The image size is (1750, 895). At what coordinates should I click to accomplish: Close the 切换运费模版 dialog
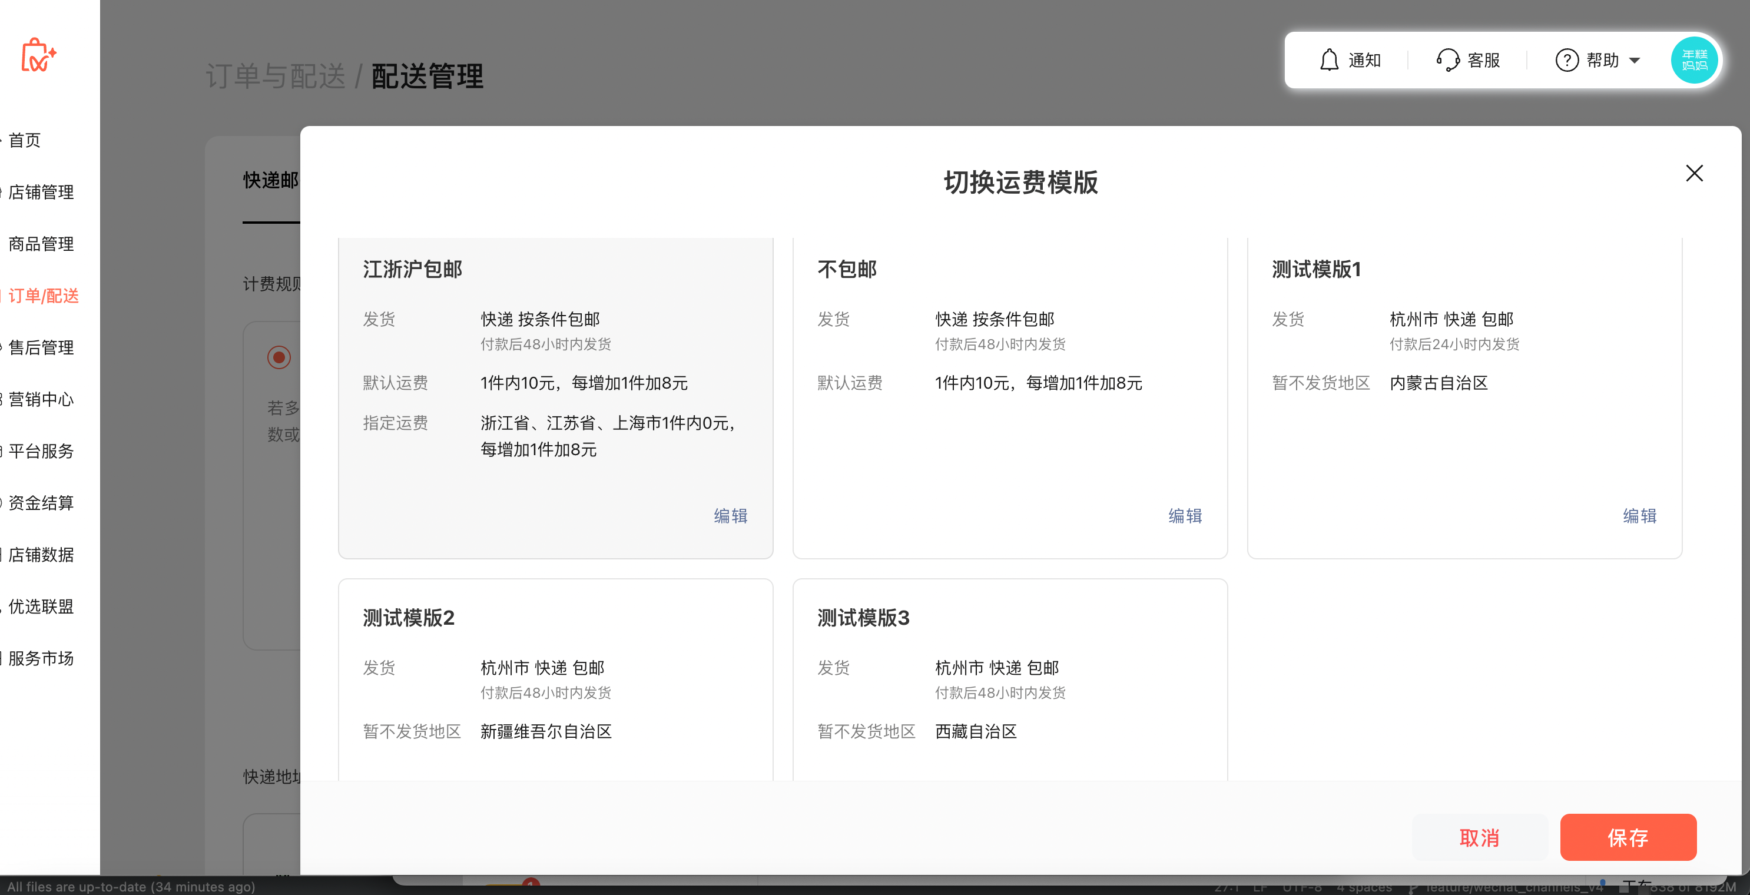click(x=1694, y=173)
